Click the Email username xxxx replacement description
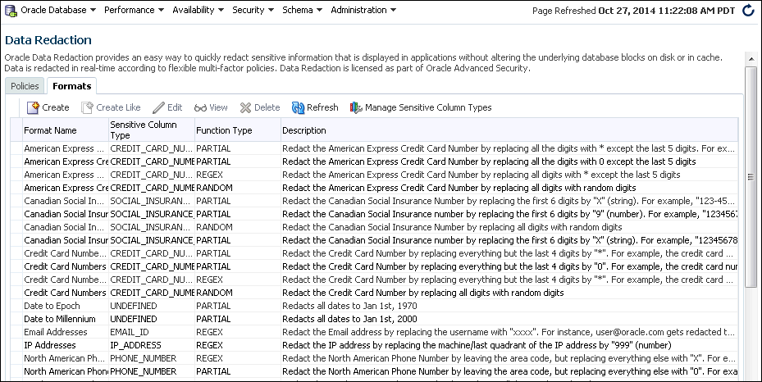Screen dimensions: 762x382 [x=509, y=332]
